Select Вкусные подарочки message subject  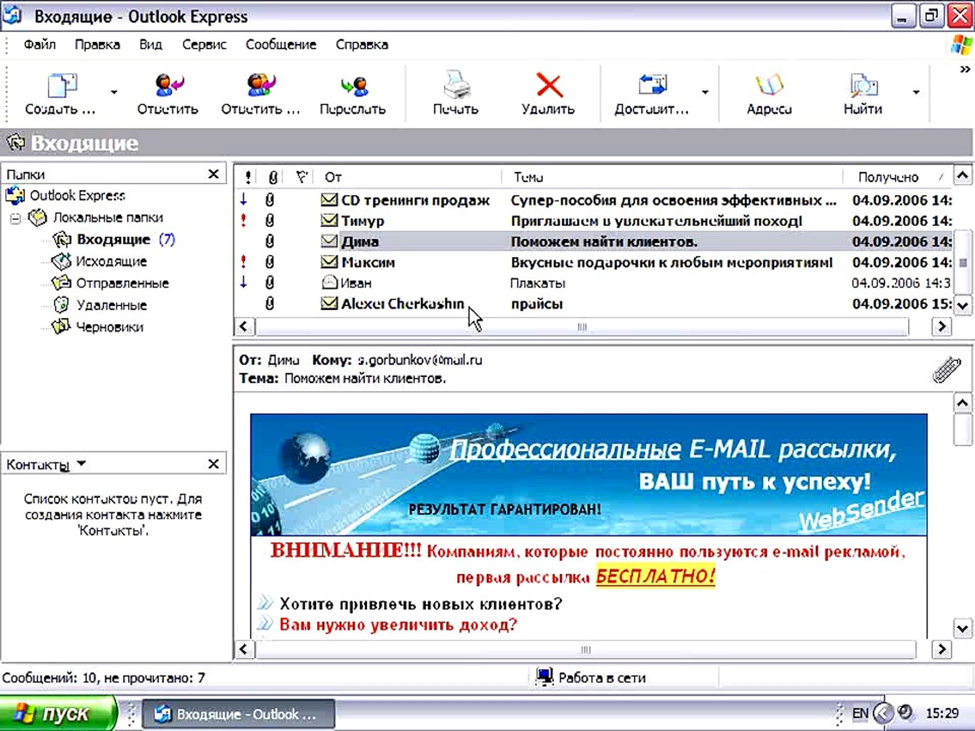point(672,263)
